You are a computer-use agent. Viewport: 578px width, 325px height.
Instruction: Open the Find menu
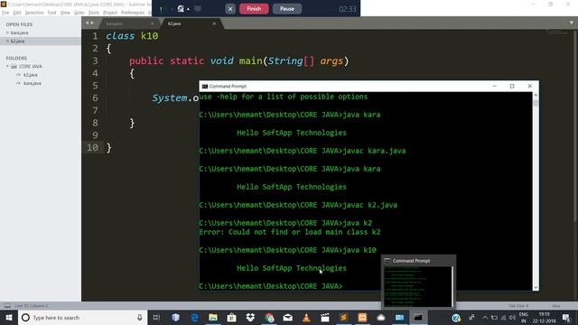point(52,13)
